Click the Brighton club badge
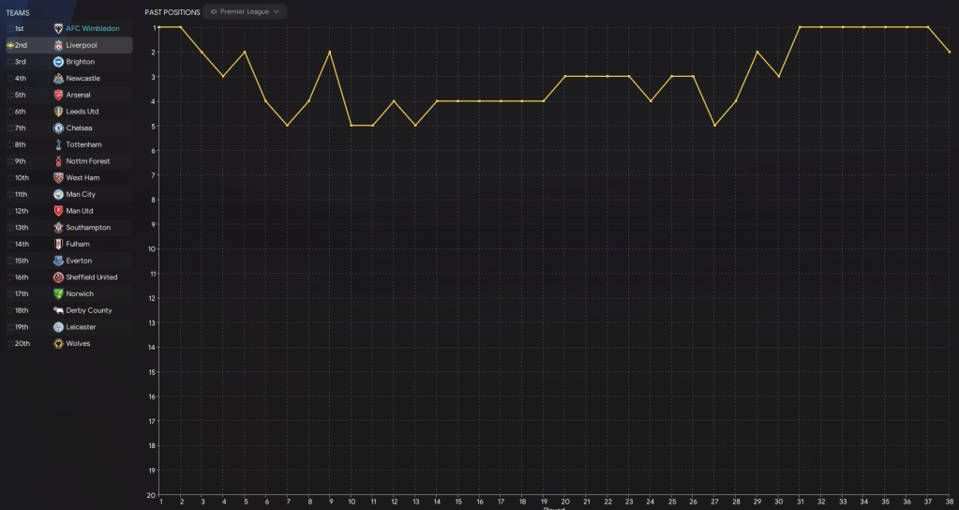This screenshot has width=959, height=510. click(x=58, y=62)
